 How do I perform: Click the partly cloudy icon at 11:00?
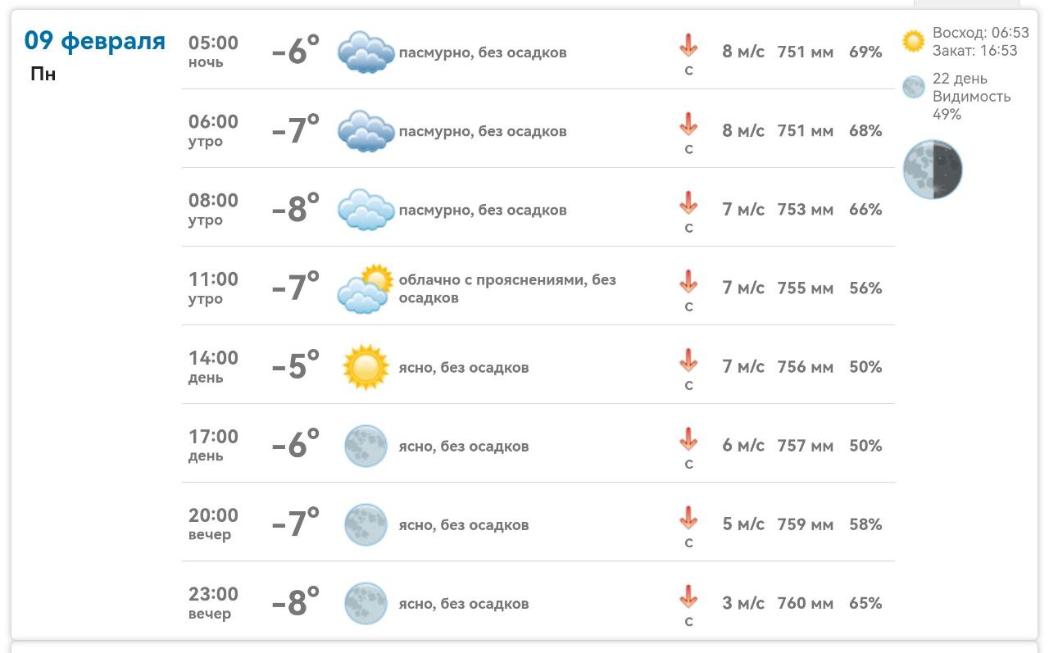click(x=366, y=289)
